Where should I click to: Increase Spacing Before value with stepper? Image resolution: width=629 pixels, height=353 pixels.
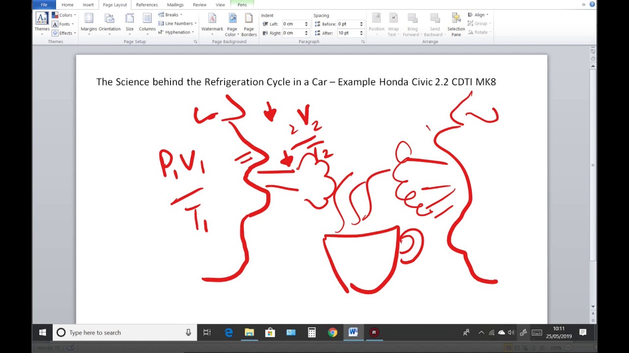(361, 23)
